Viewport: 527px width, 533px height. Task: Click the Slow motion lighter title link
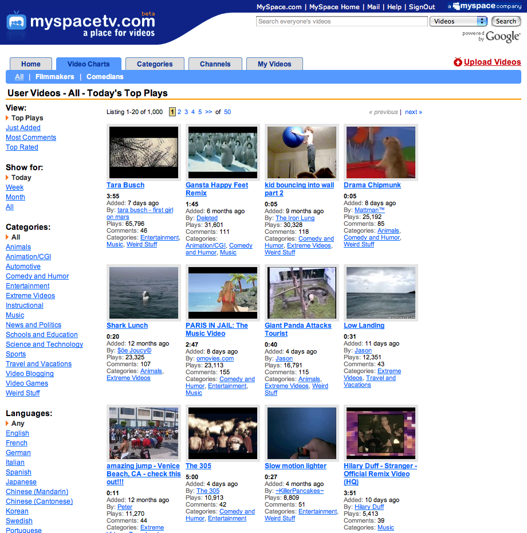pos(295,466)
